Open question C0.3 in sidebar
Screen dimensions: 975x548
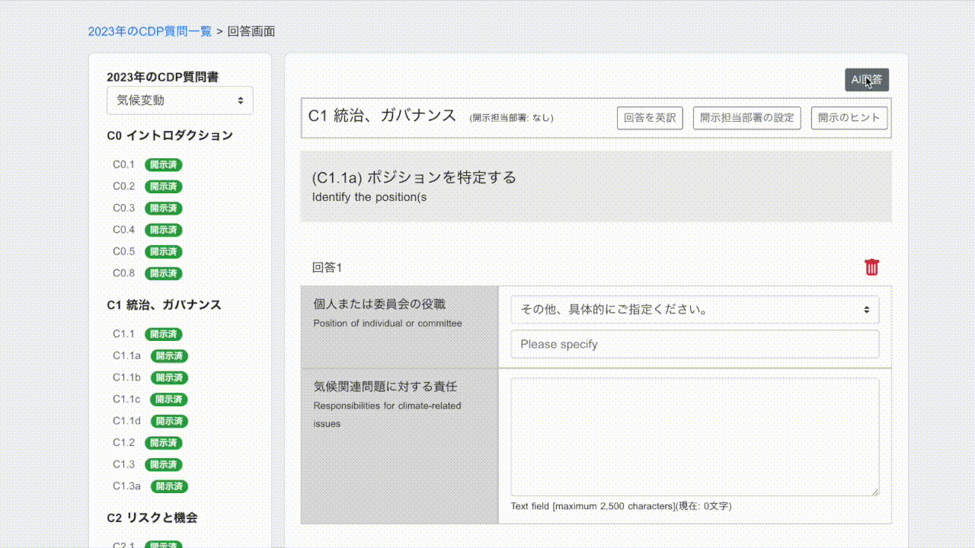coord(123,208)
